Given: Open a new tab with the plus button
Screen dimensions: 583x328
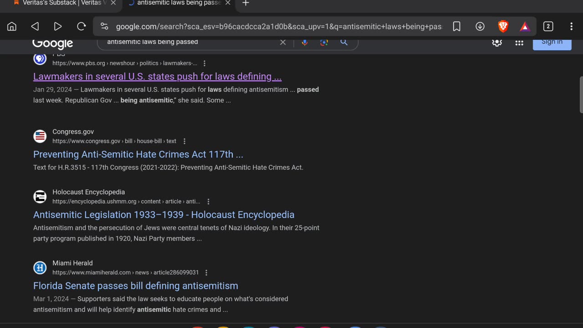Looking at the screenshot, I should click(x=245, y=3).
